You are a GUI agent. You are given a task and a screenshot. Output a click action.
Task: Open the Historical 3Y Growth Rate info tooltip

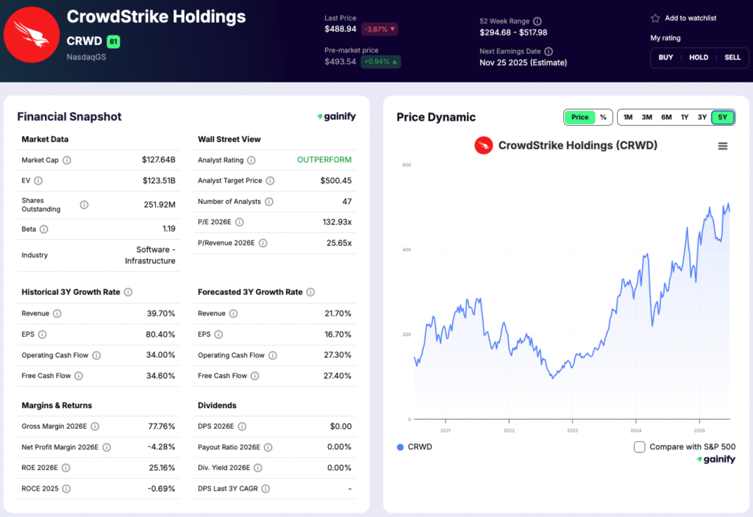[129, 292]
